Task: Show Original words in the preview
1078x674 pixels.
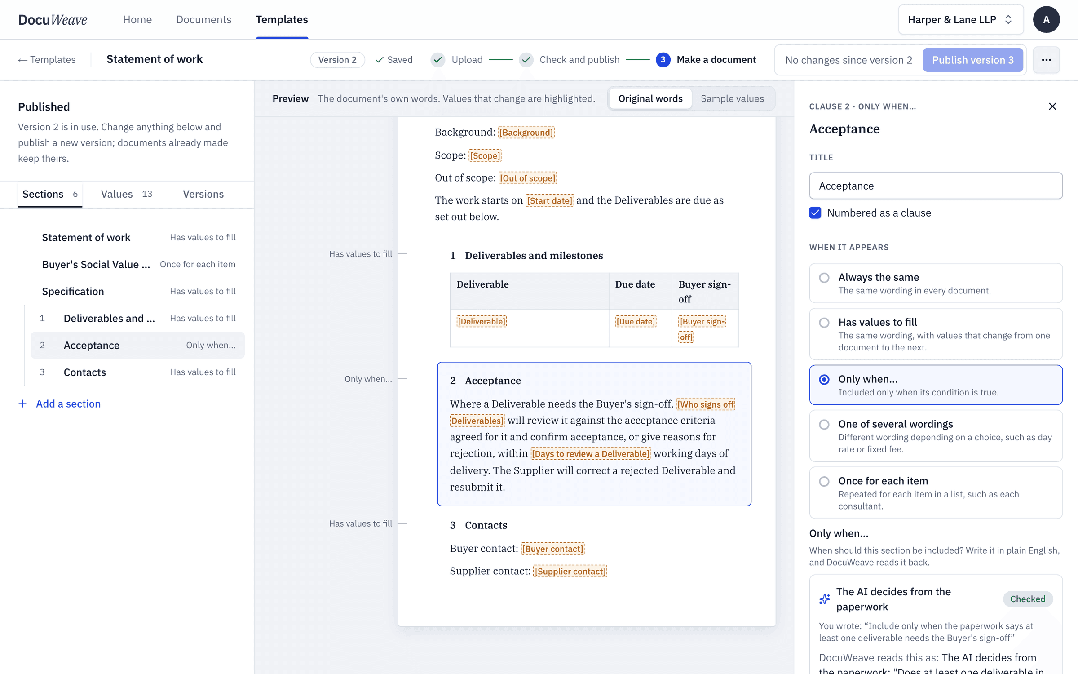Action: [x=650, y=98]
